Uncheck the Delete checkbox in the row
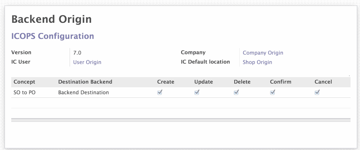 (x=236, y=93)
